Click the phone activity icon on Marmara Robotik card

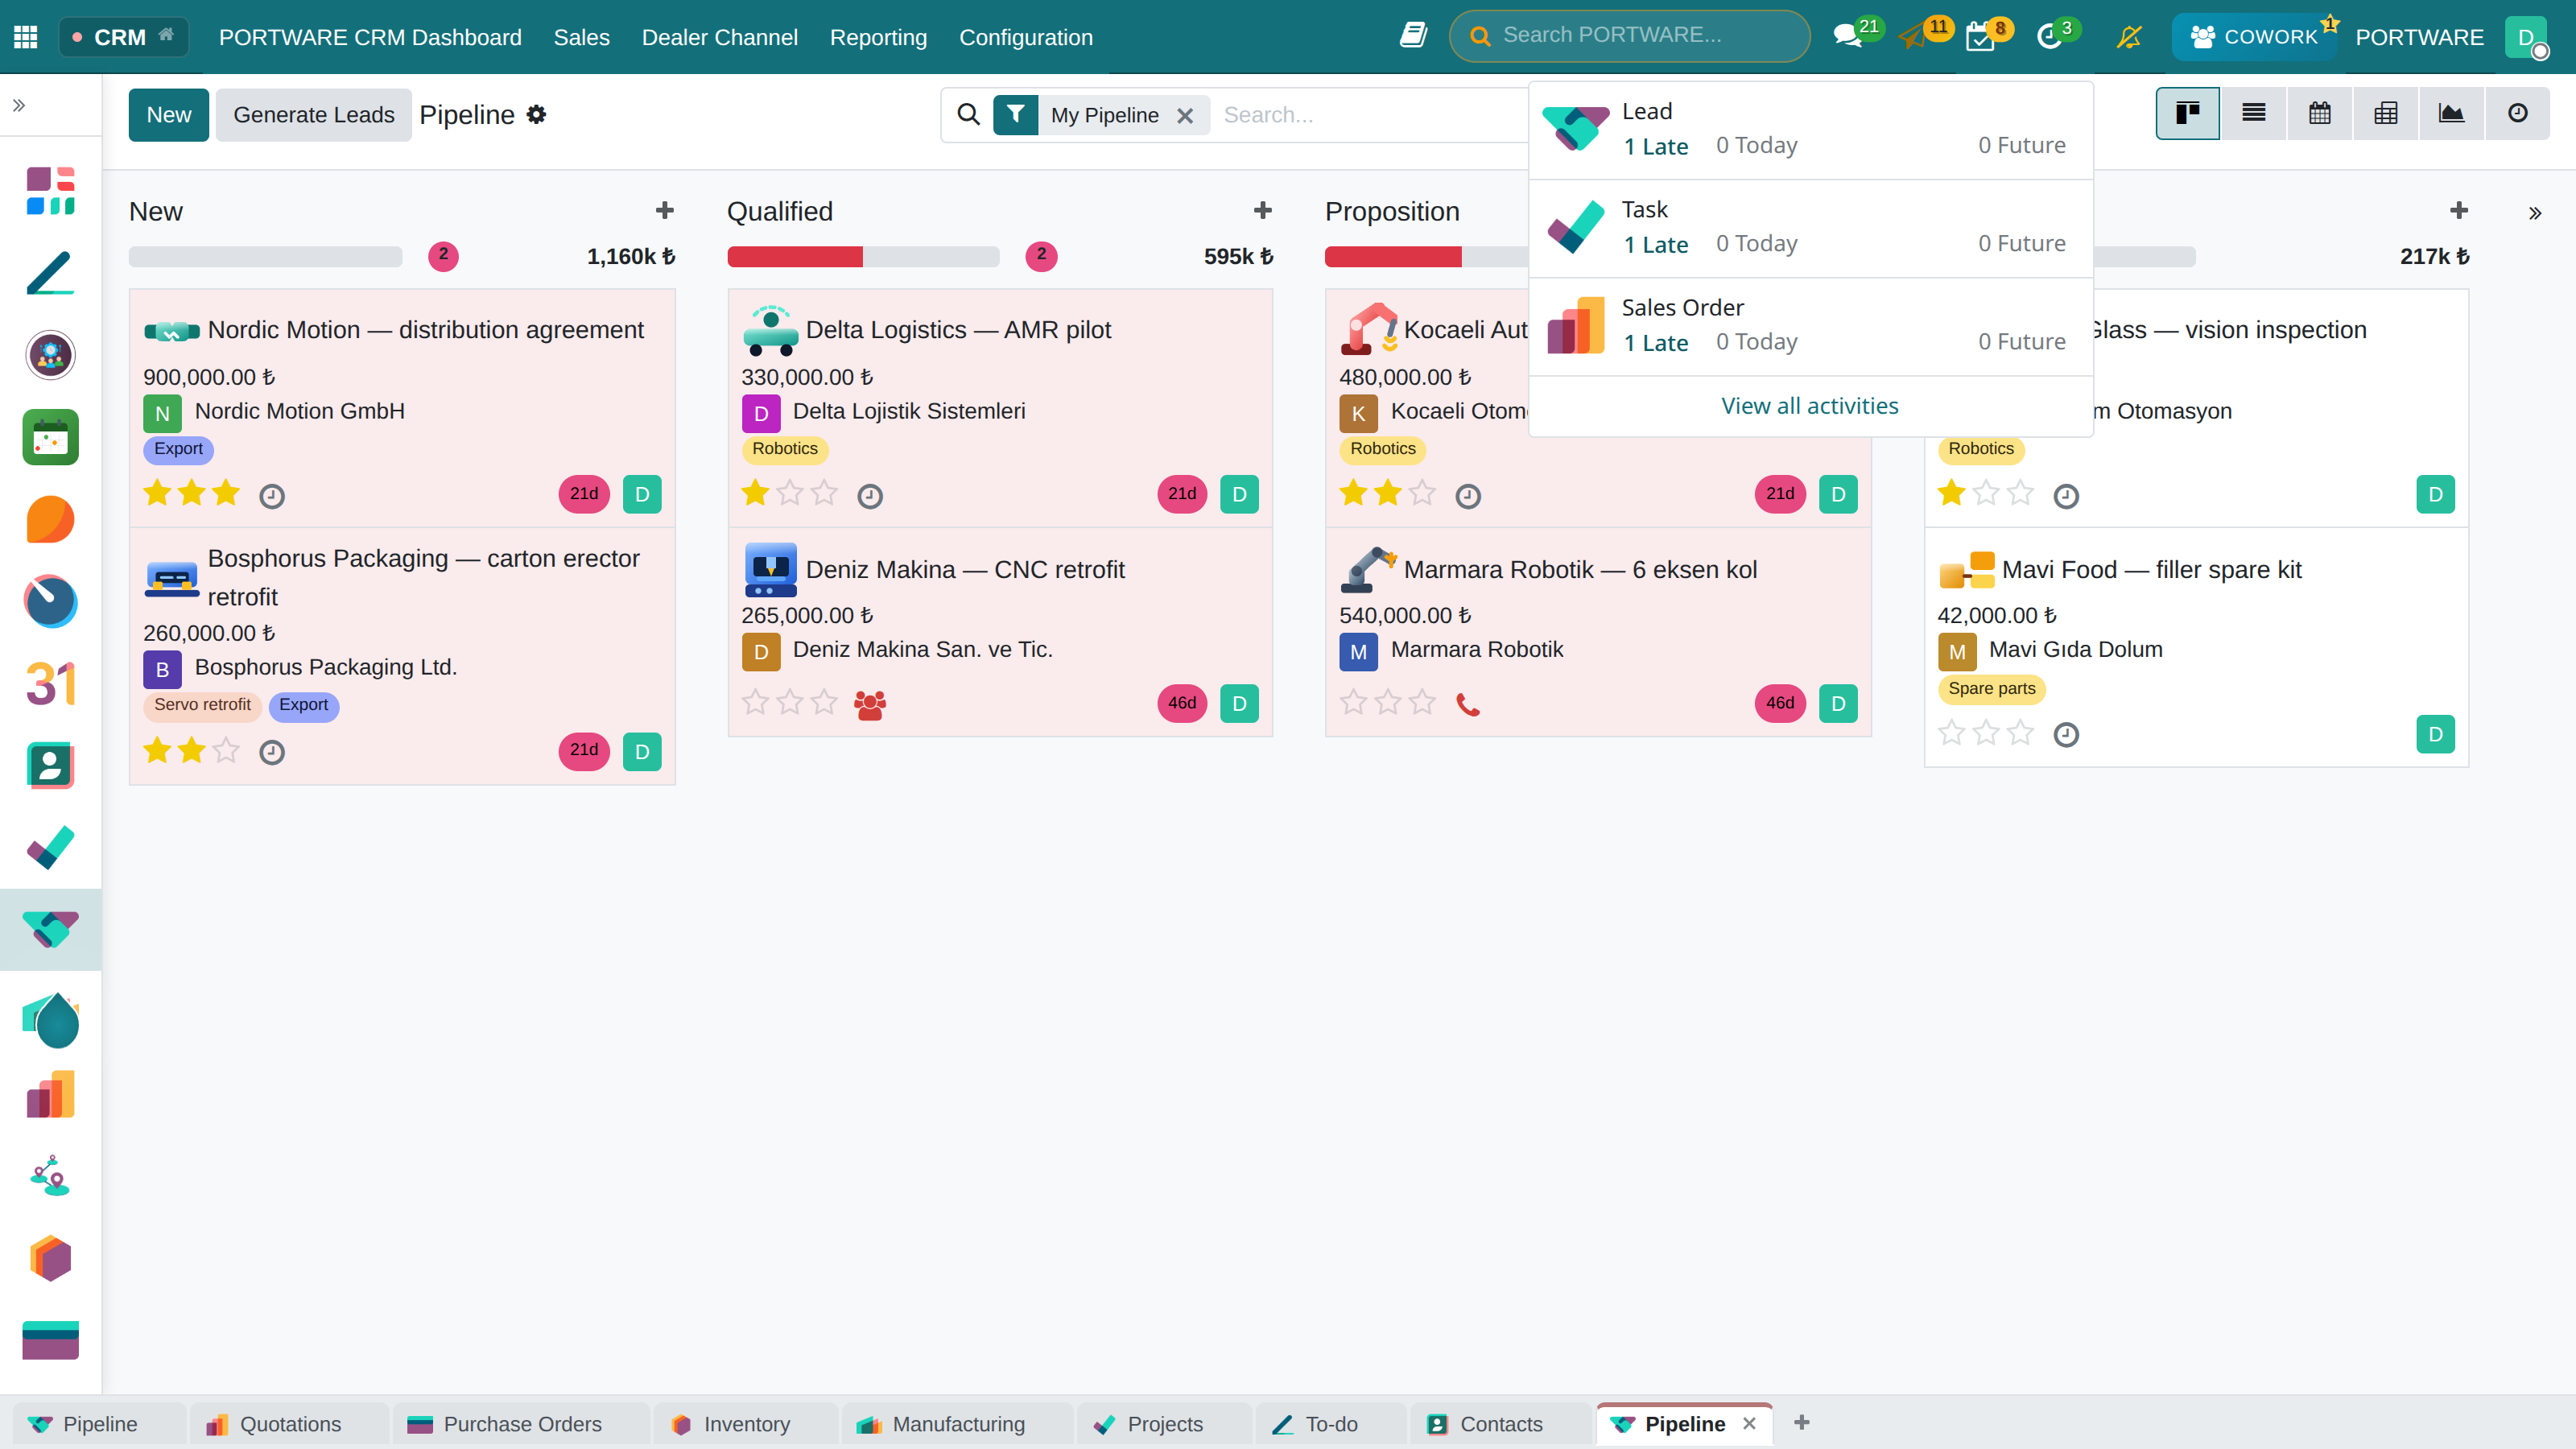pos(1467,705)
